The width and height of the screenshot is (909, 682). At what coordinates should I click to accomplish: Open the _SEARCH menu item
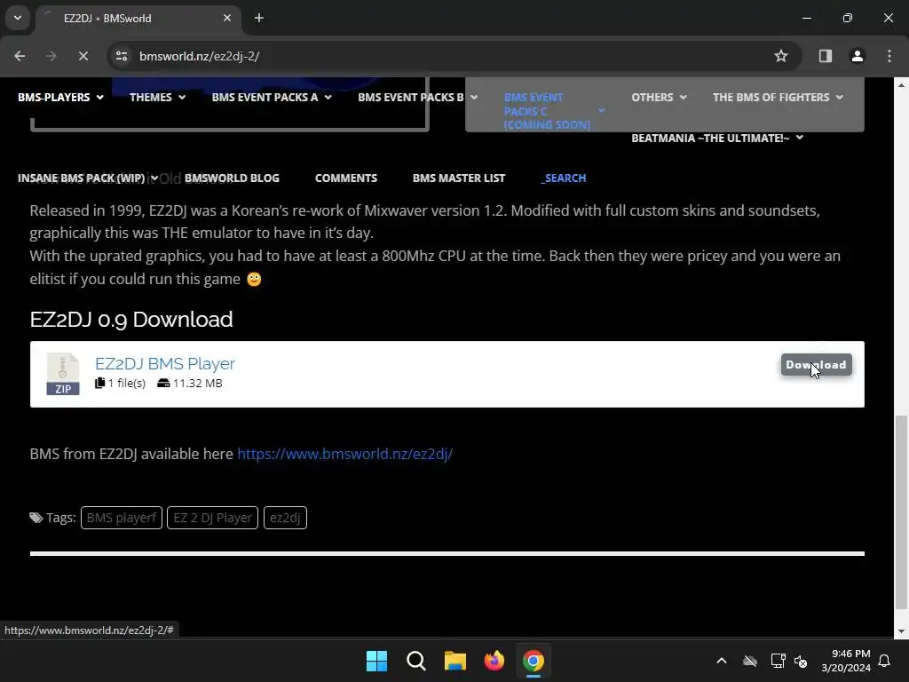(564, 178)
